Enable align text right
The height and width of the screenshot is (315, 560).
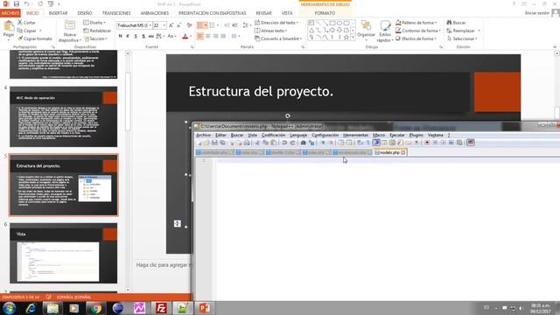coord(215,36)
